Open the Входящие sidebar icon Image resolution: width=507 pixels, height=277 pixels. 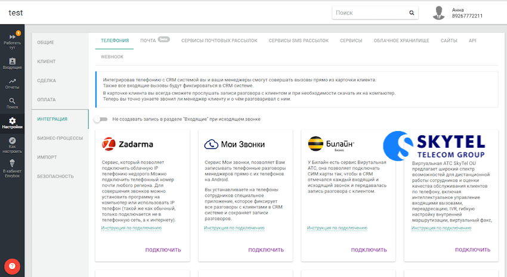coord(13,64)
